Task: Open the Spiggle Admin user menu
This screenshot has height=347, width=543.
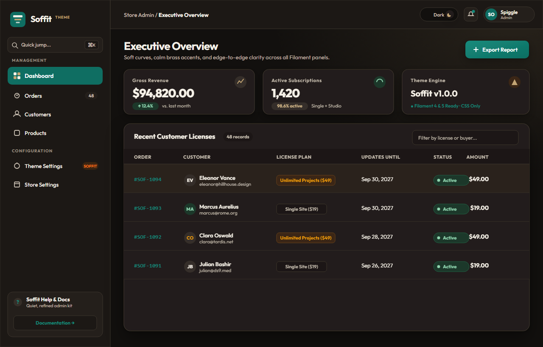Action: (509, 14)
